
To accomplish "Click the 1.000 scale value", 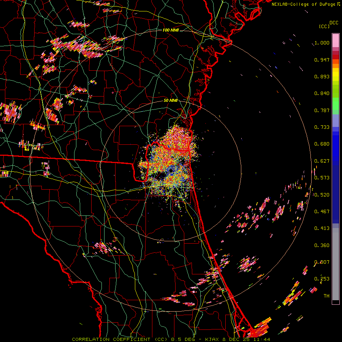I will 322,43.
